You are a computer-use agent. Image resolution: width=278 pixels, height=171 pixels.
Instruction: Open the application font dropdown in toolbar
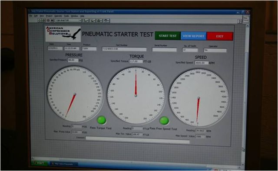[68, 20]
